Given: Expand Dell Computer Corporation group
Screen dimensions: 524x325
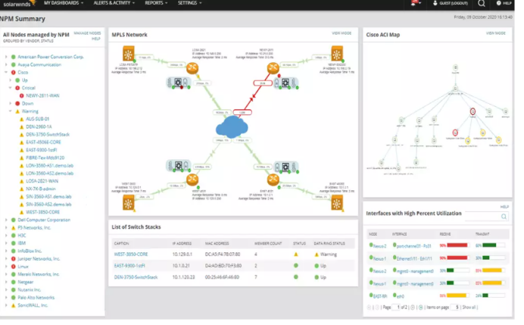Looking at the screenshot, I should coord(6,220).
